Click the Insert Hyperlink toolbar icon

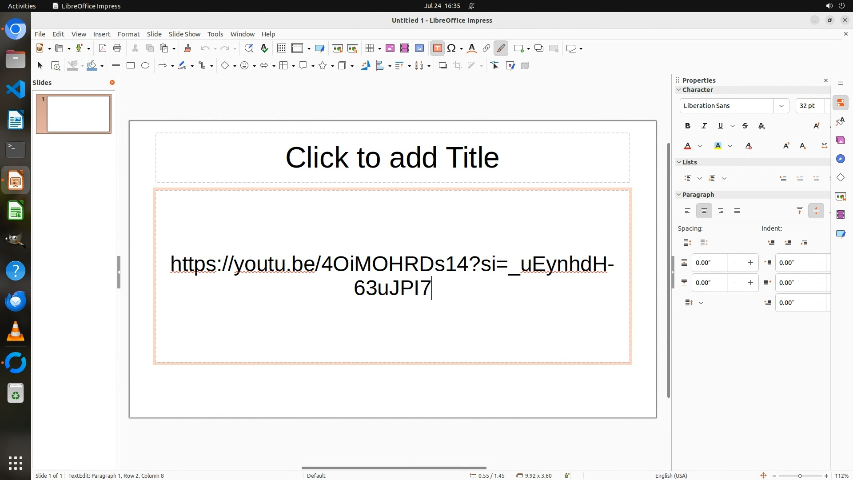click(x=486, y=48)
